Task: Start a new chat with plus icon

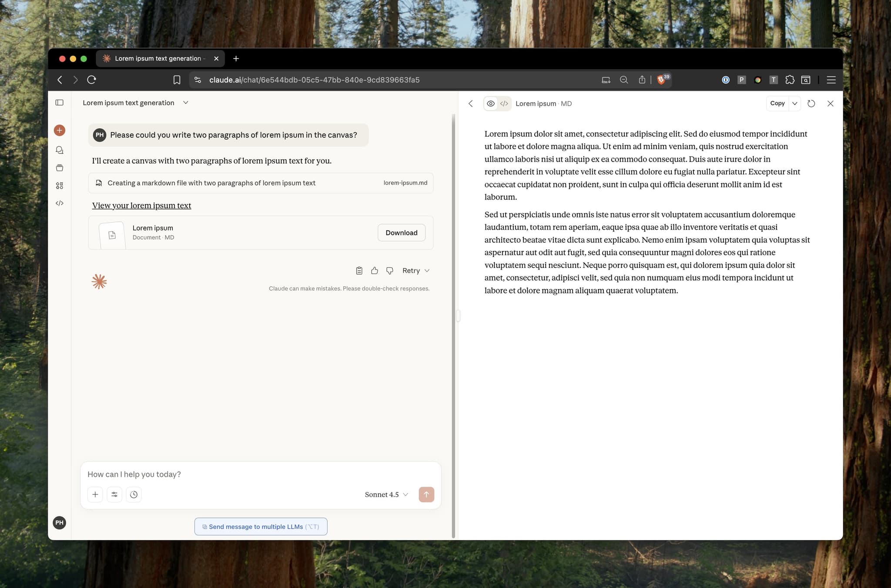Action: point(60,130)
